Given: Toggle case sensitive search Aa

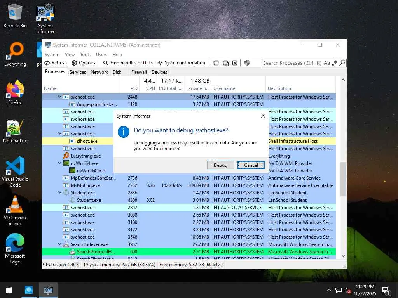Looking at the screenshot, I should coord(327,63).
